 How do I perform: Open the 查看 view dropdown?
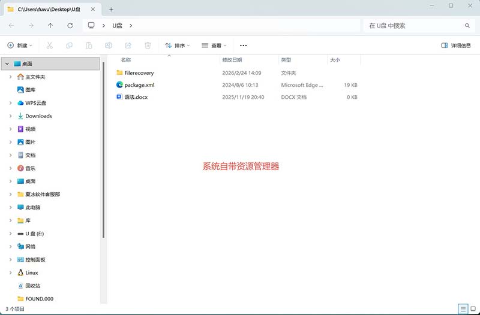click(214, 46)
